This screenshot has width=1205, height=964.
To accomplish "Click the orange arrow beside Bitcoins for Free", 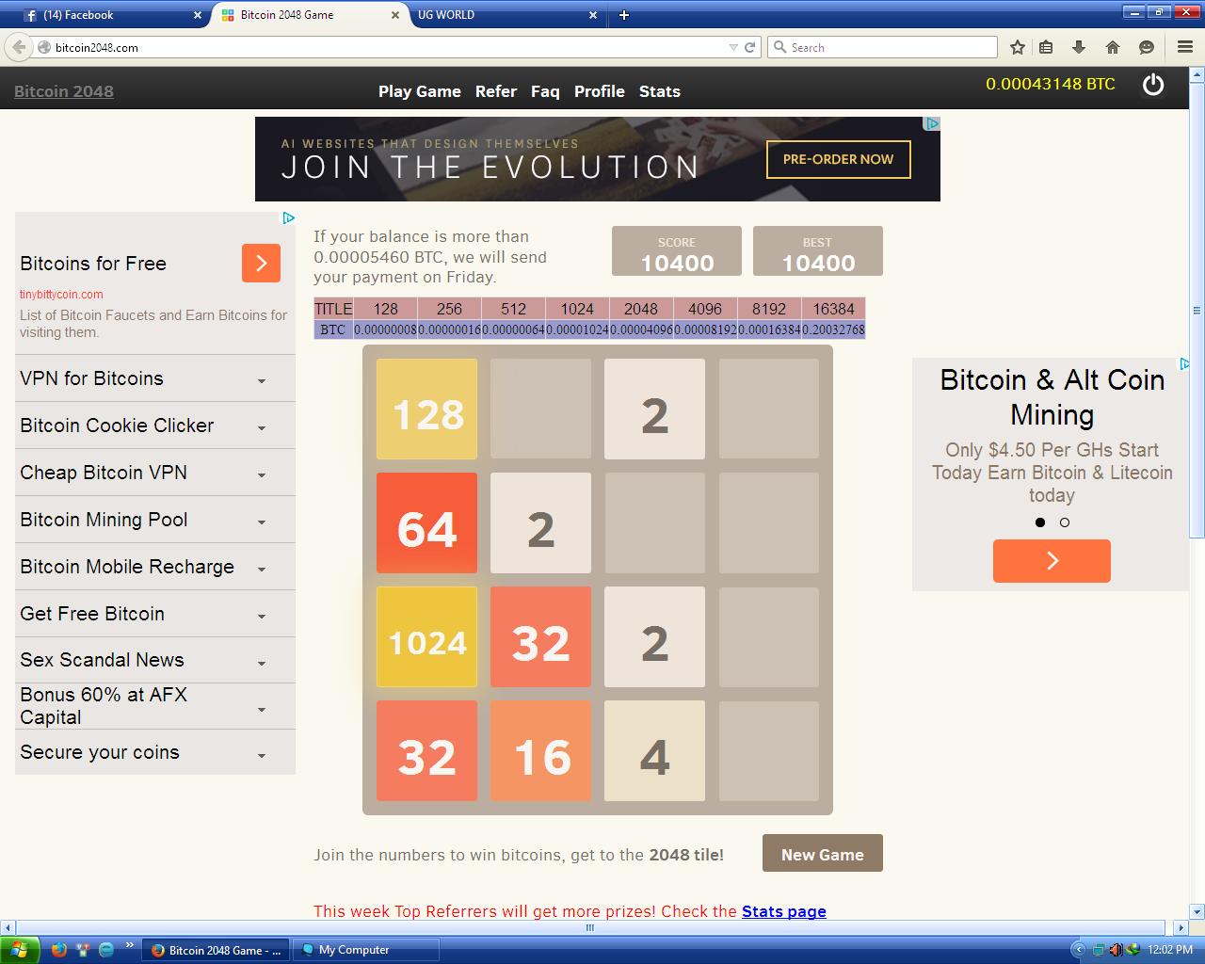I will tap(262, 264).
